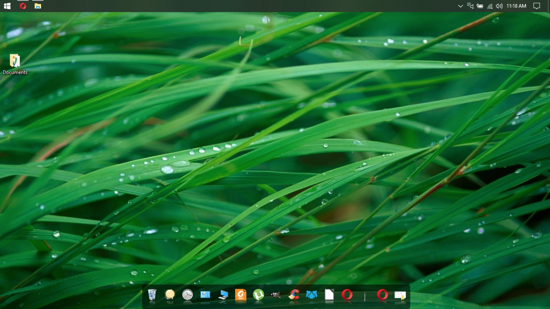
Task: Show Wi-Fi network connections list
Action: 490,6
